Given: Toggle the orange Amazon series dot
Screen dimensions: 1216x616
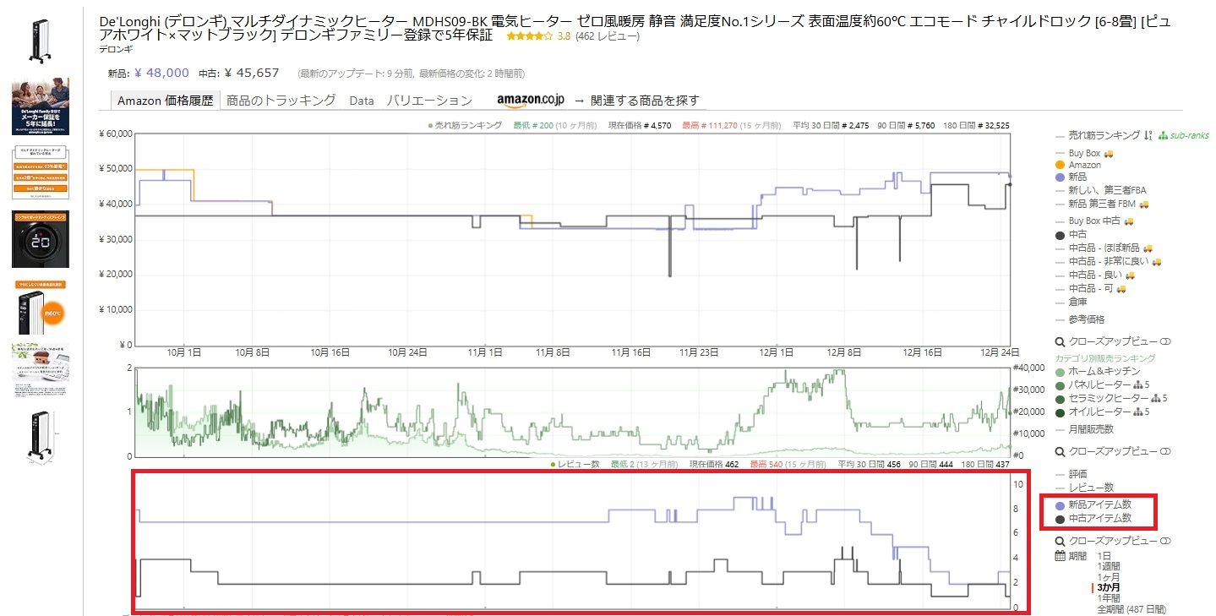Looking at the screenshot, I should point(1060,165).
